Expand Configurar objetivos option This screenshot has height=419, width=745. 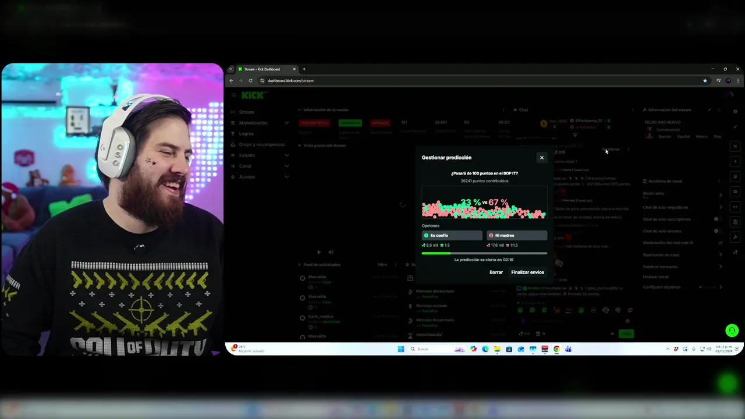[682, 287]
